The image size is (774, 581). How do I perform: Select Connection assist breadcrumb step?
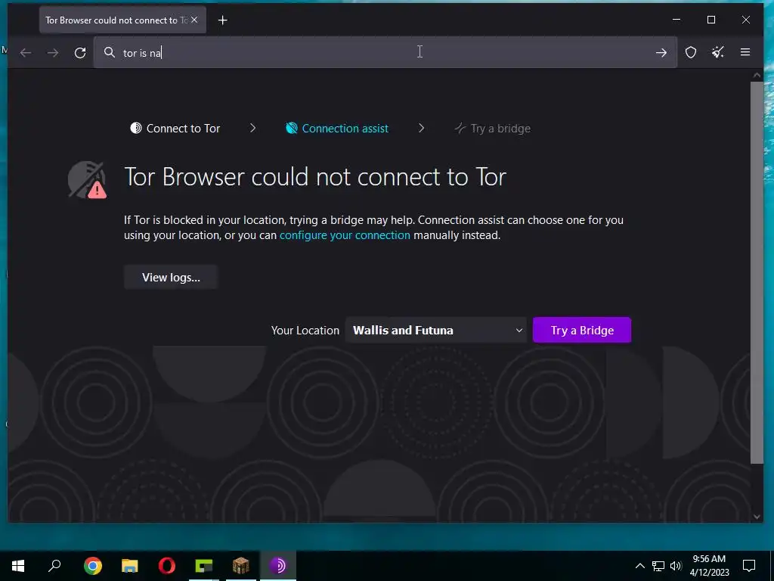[x=337, y=129]
